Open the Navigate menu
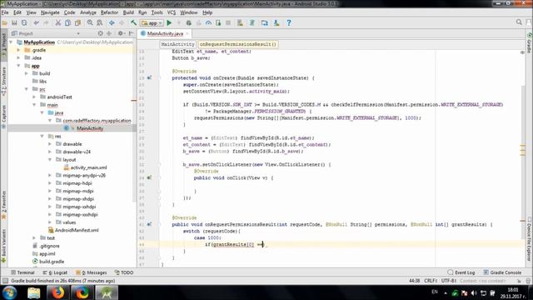 click(50, 12)
